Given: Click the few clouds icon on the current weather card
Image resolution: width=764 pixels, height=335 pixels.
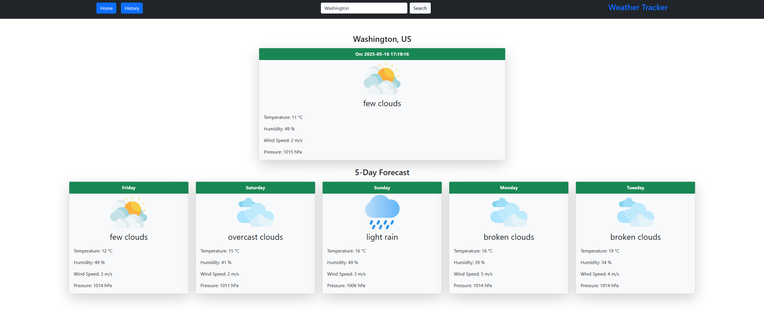Looking at the screenshot, I should [382, 80].
